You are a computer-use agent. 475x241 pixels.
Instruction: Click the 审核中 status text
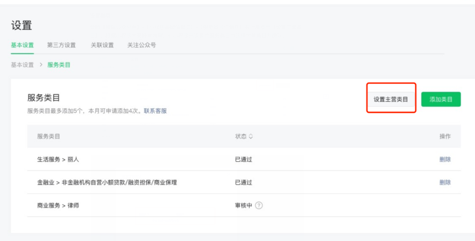tap(243, 205)
